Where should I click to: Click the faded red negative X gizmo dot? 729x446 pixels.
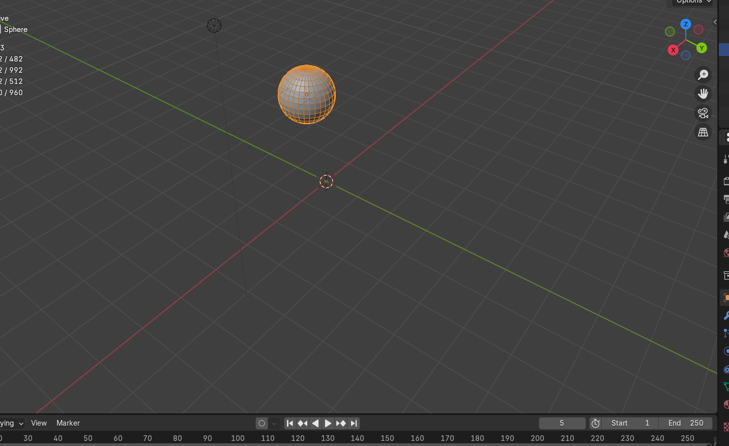(698, 30)
